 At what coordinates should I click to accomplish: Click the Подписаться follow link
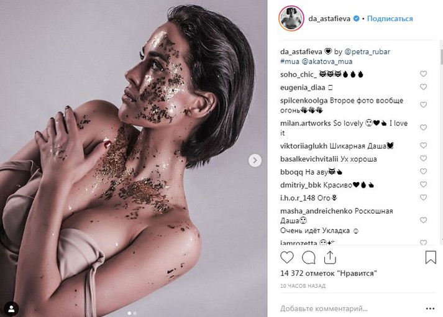click(x=390, y=19)
